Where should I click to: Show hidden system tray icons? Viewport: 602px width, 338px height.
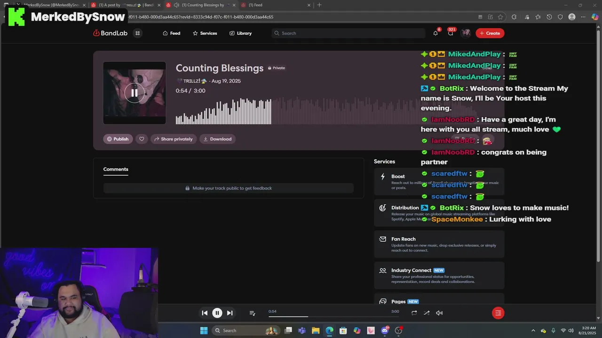click(x=533, y=330)
